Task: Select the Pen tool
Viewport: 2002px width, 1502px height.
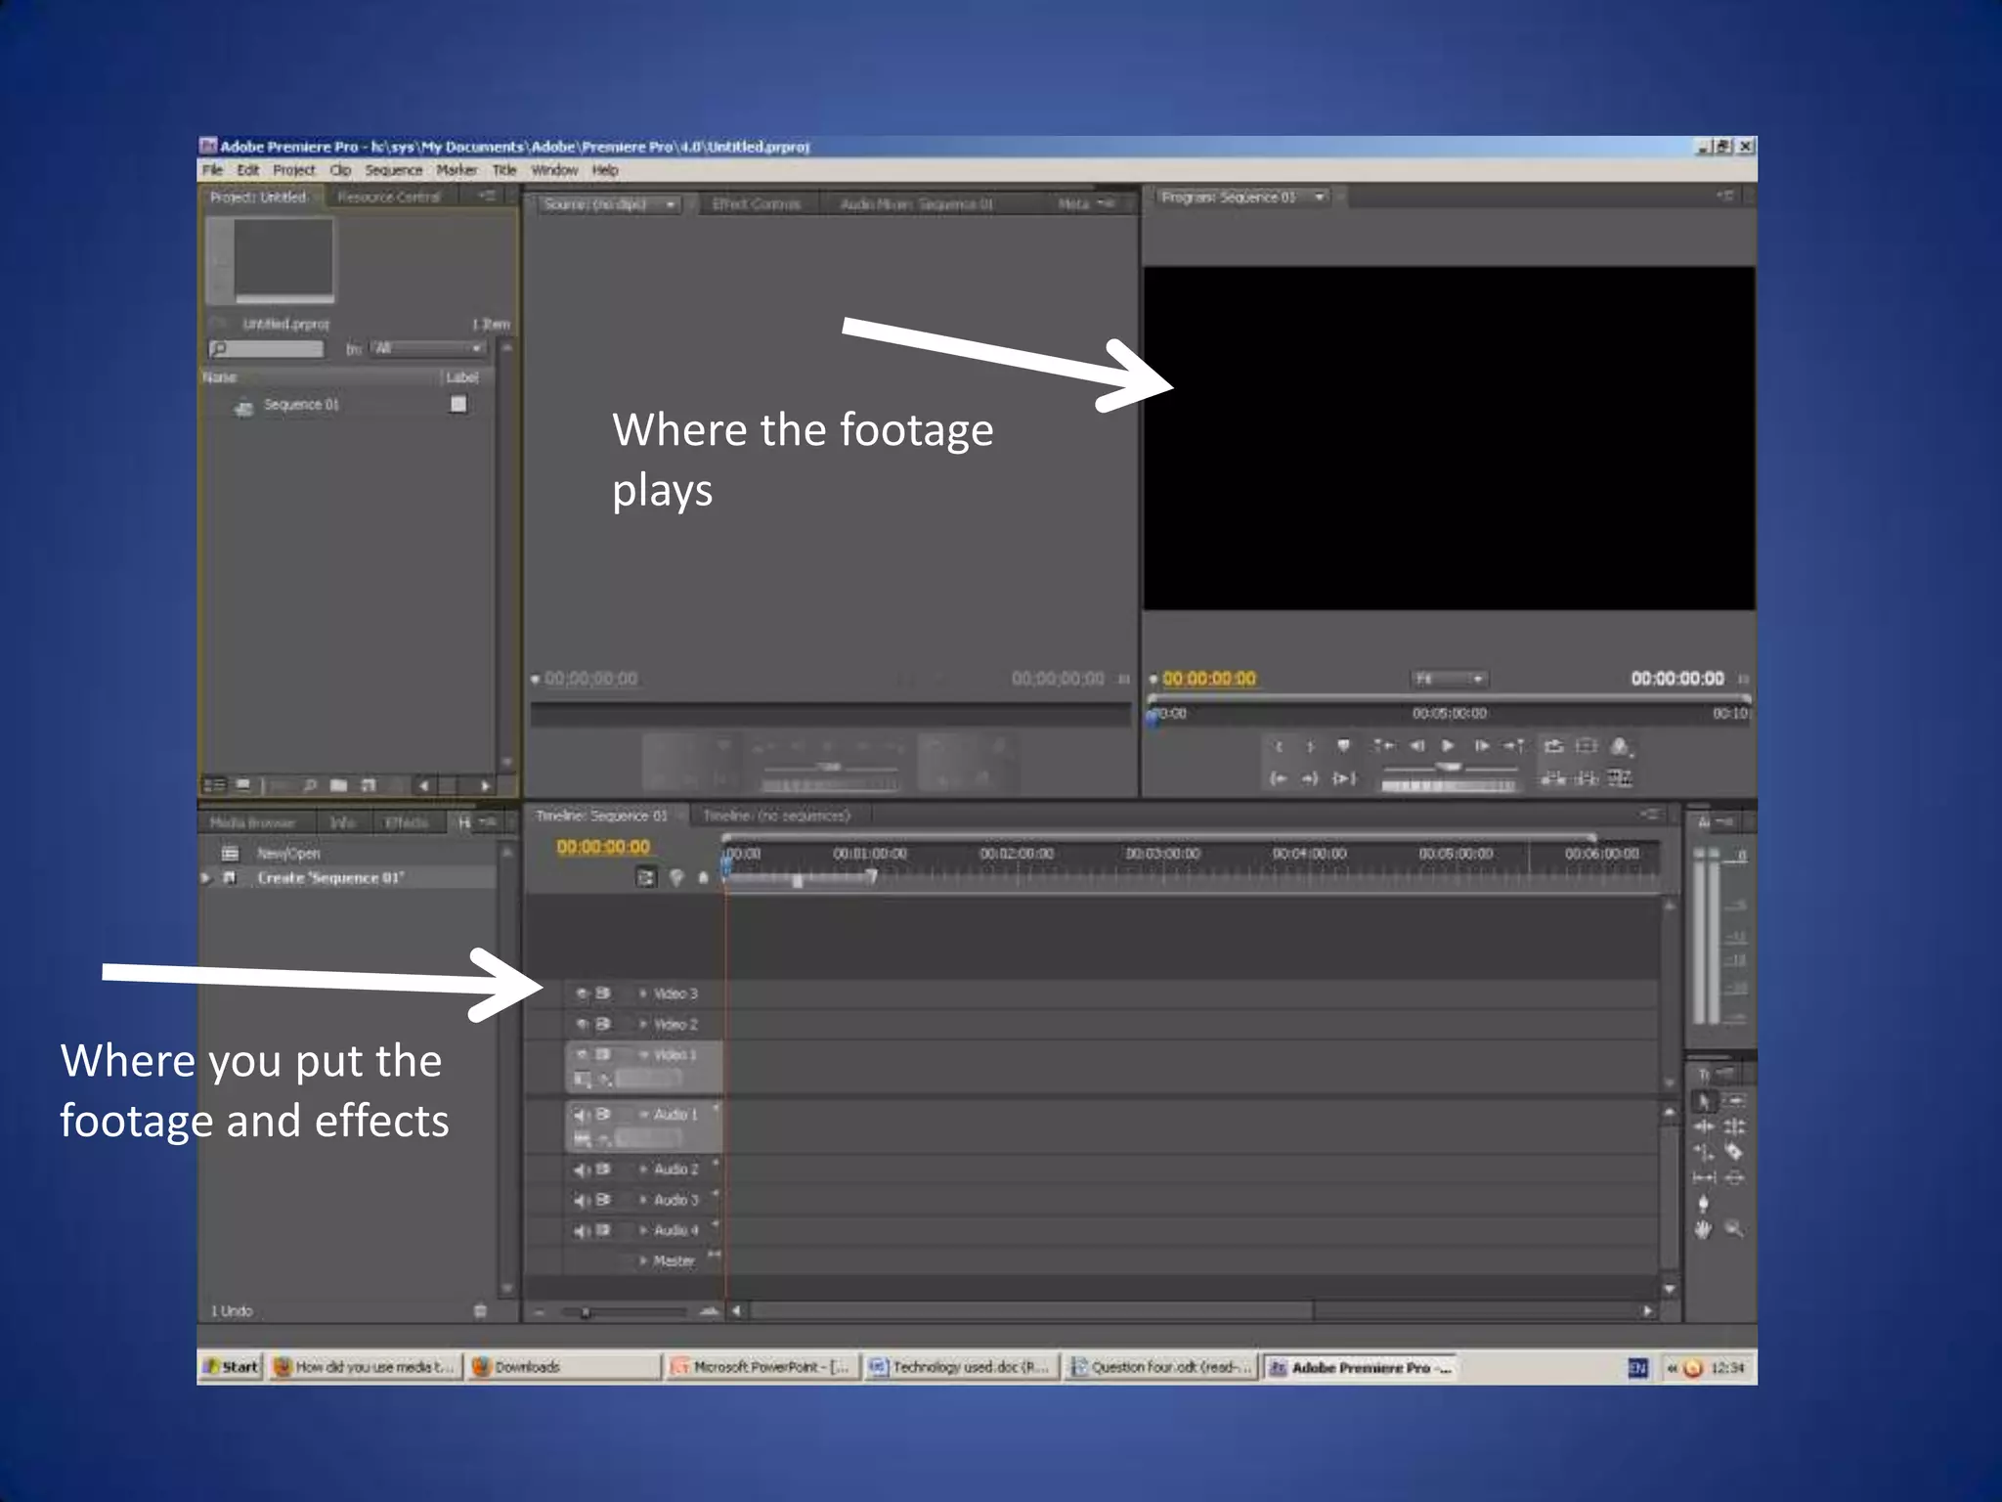Action: pyautogui.click(x=1704, y=1203)
